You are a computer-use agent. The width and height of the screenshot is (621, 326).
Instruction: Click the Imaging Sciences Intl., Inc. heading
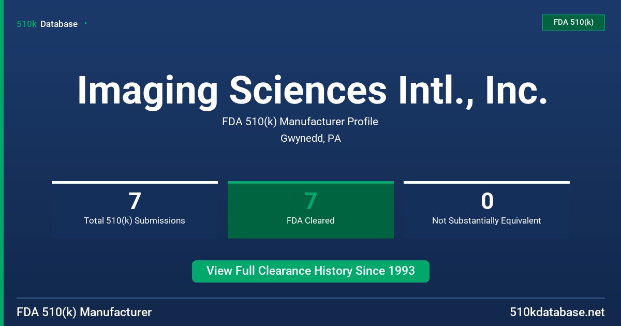[x=313, y=91]
